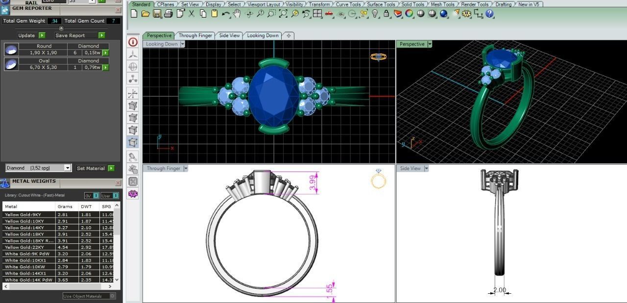Click the Oval gem shape icon

coord(11,64)
